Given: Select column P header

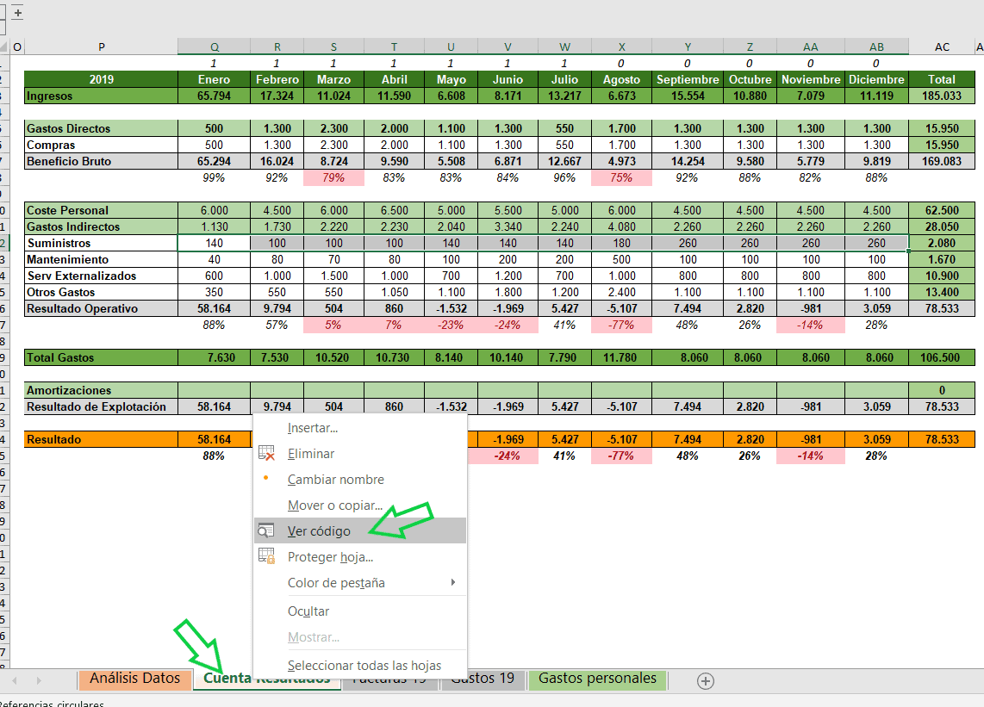Looking at the screenshot, I should (101, 47).
